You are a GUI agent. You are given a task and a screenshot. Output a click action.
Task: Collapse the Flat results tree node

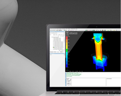52,37
